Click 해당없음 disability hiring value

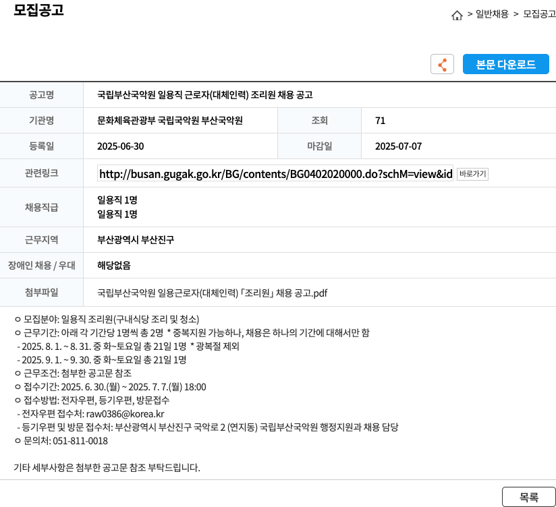pyautogui.click(x=114, y=266)
